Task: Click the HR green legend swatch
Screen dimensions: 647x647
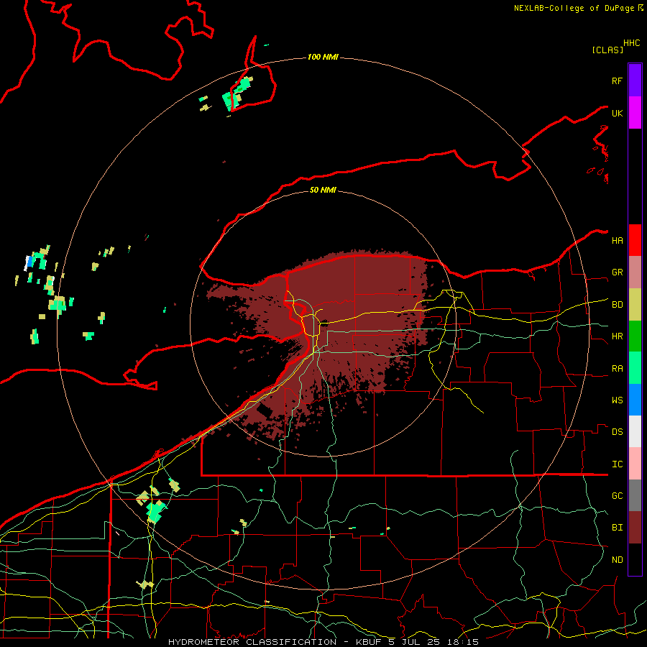Action: (635, 336)
